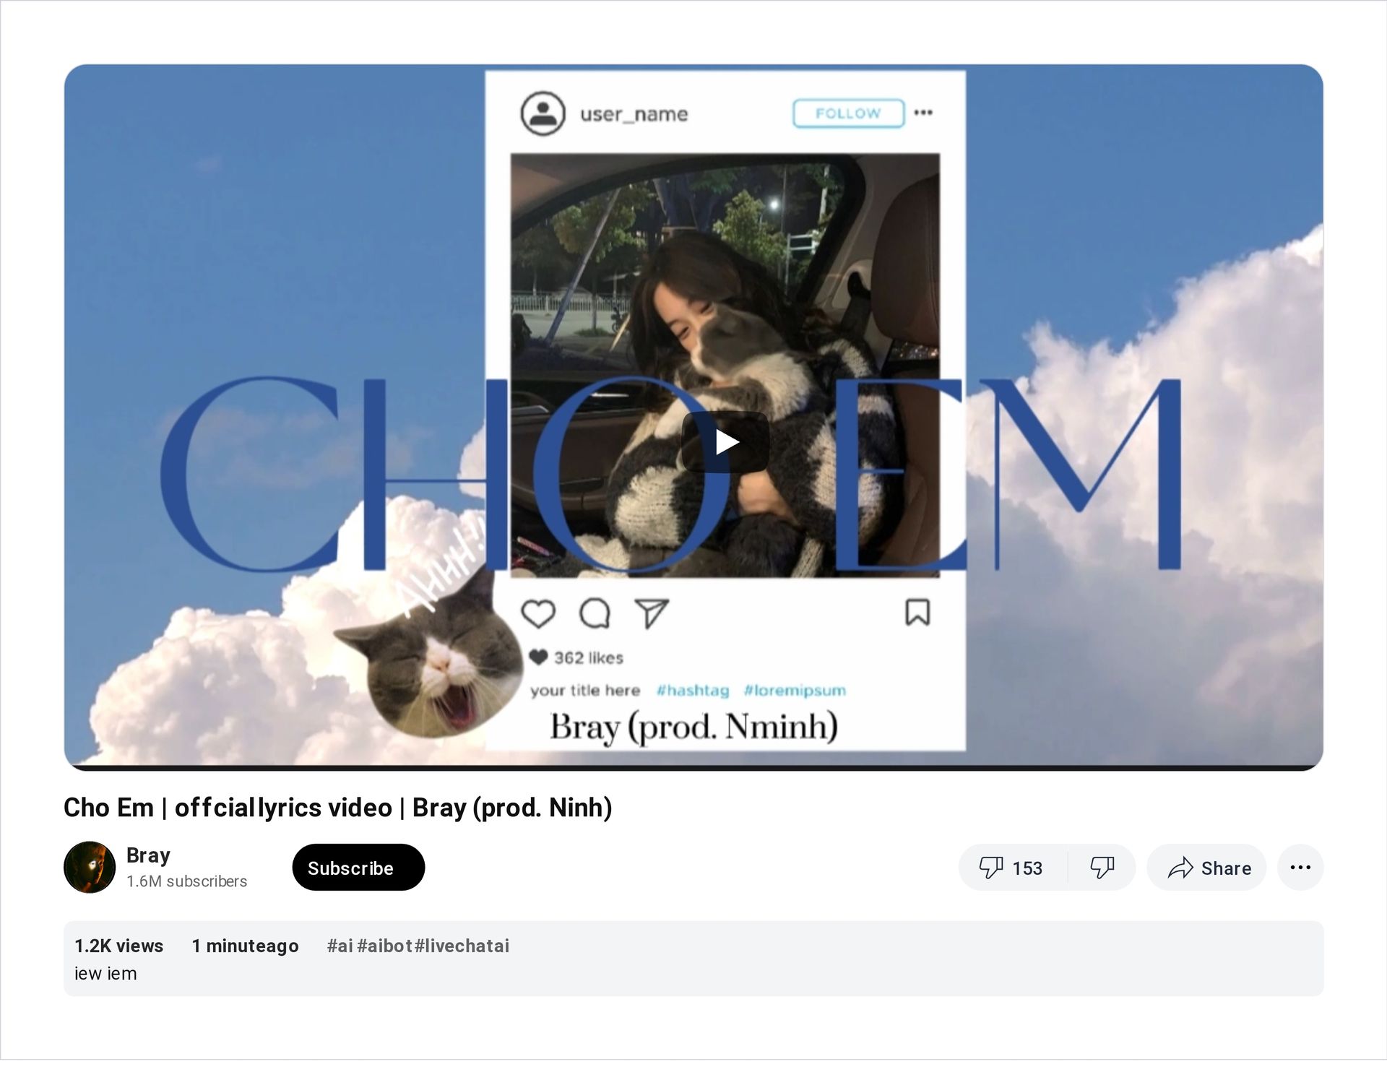Image resolution: width=1387 pixels, height=1067 pixels.
Task: Click the video title text
Action: 338,808
